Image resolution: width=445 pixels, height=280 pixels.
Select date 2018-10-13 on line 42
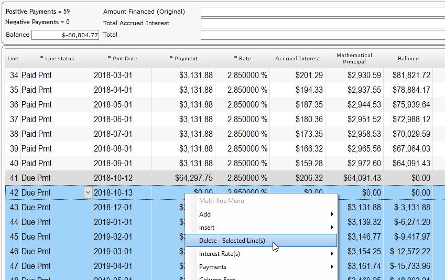click(x=122, y=192)
